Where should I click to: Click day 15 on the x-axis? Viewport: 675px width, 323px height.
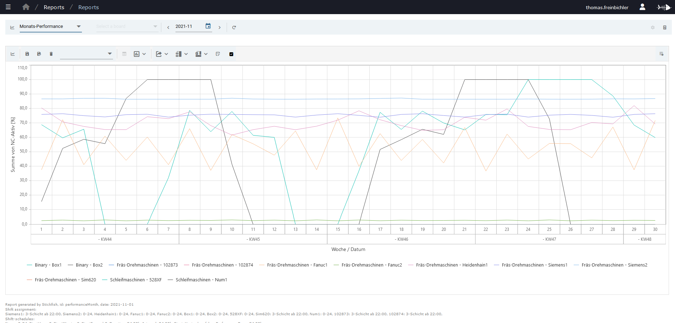(338, 229)
